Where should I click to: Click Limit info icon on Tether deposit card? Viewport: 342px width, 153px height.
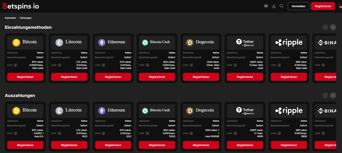(235, 65)
